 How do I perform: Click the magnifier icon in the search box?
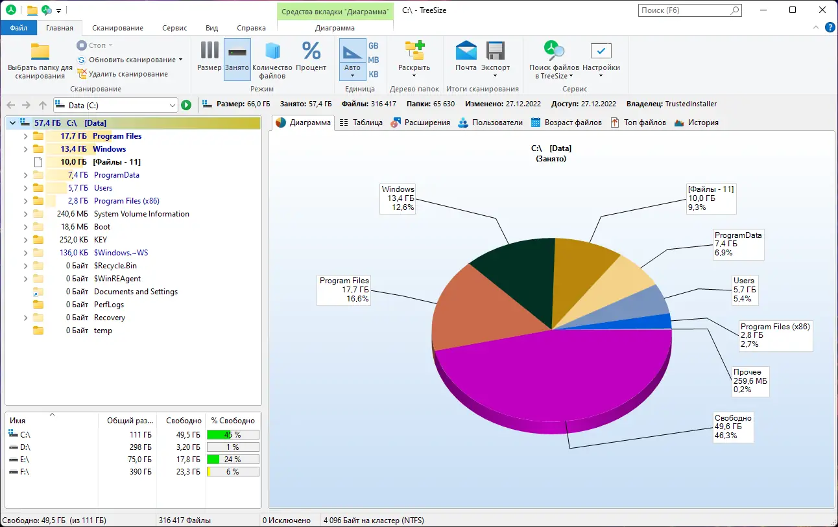(x=735, y=10)
